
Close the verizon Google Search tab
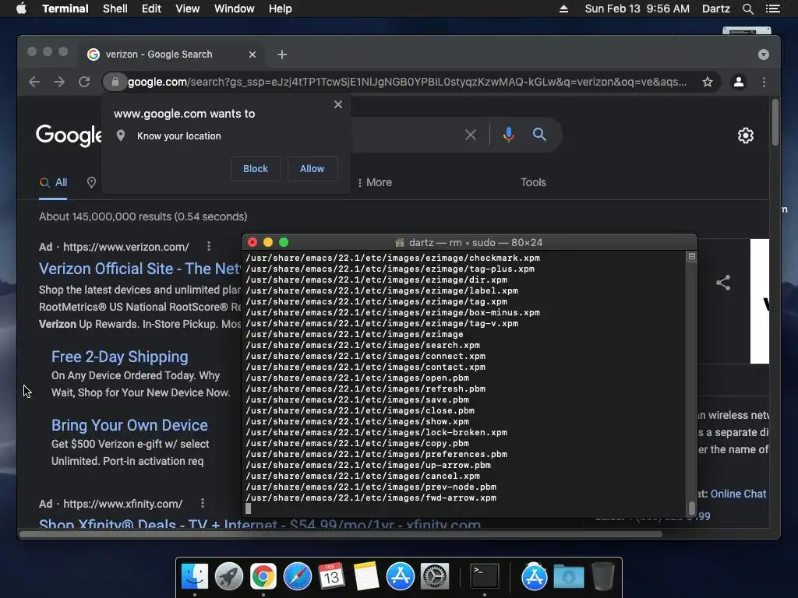tap(252, 55)
